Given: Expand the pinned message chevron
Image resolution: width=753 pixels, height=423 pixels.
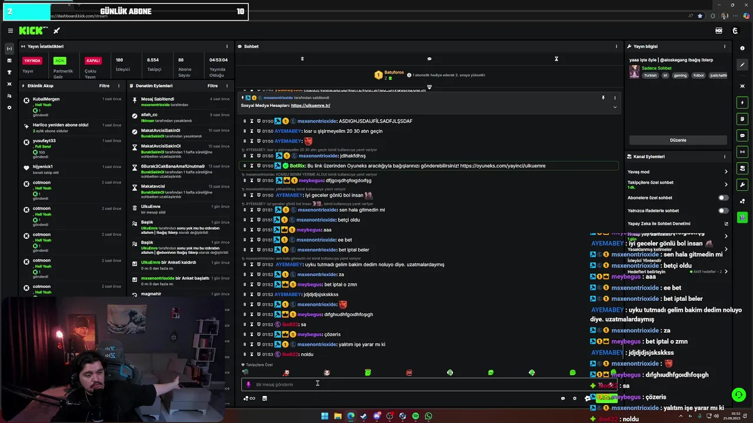Looking at the screenshot, I should pyautogui.click(x=615, y=107).
